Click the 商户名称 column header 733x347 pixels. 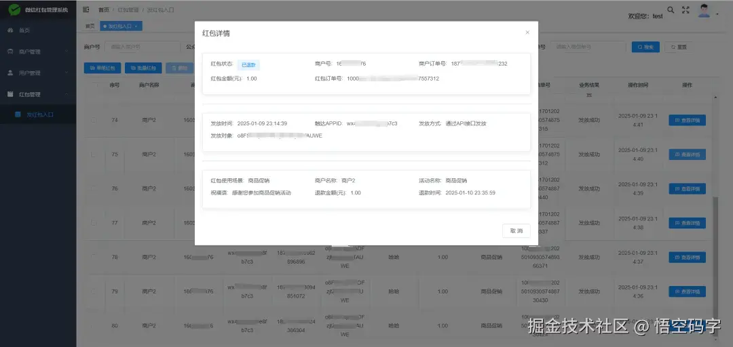148,85
